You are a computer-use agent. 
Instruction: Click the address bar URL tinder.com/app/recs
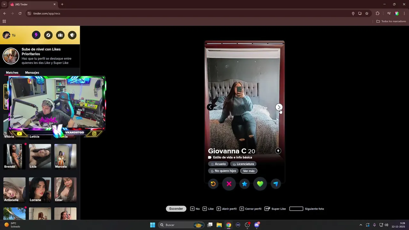click(x=47, y=13)
